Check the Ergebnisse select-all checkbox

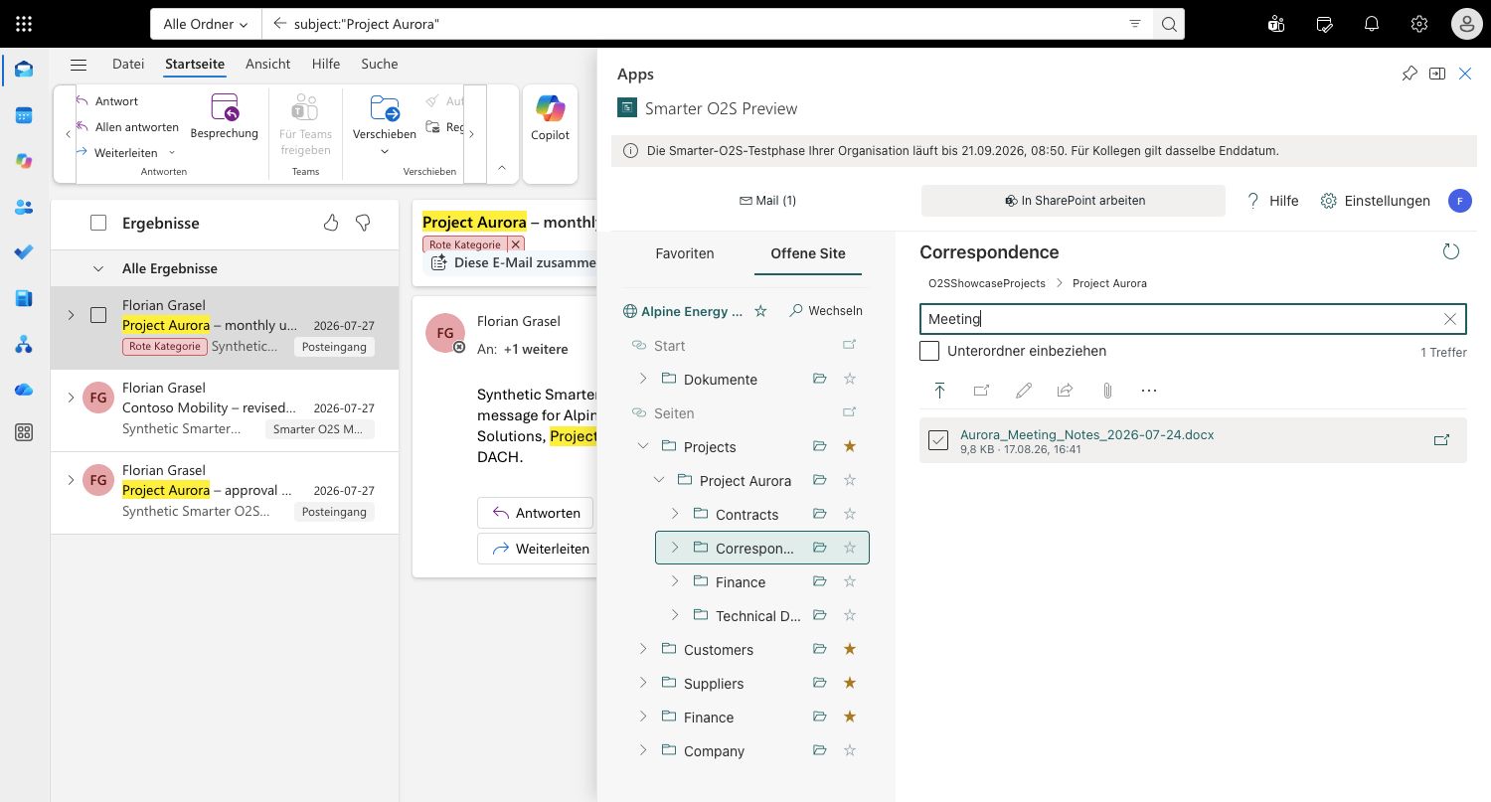[98, 223]
